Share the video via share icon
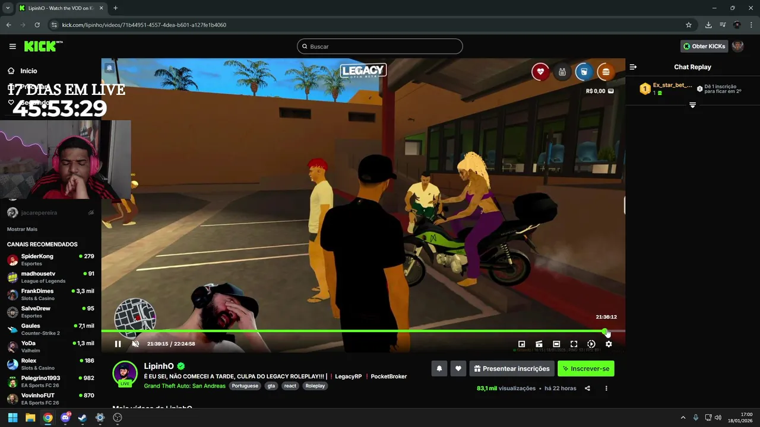 point(587,388)
